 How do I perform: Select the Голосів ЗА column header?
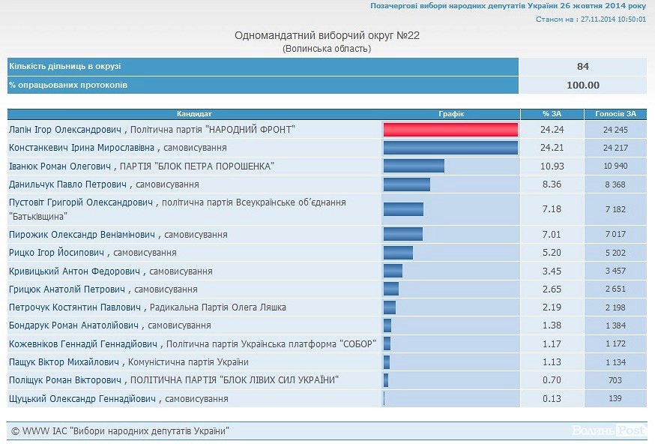615,114
